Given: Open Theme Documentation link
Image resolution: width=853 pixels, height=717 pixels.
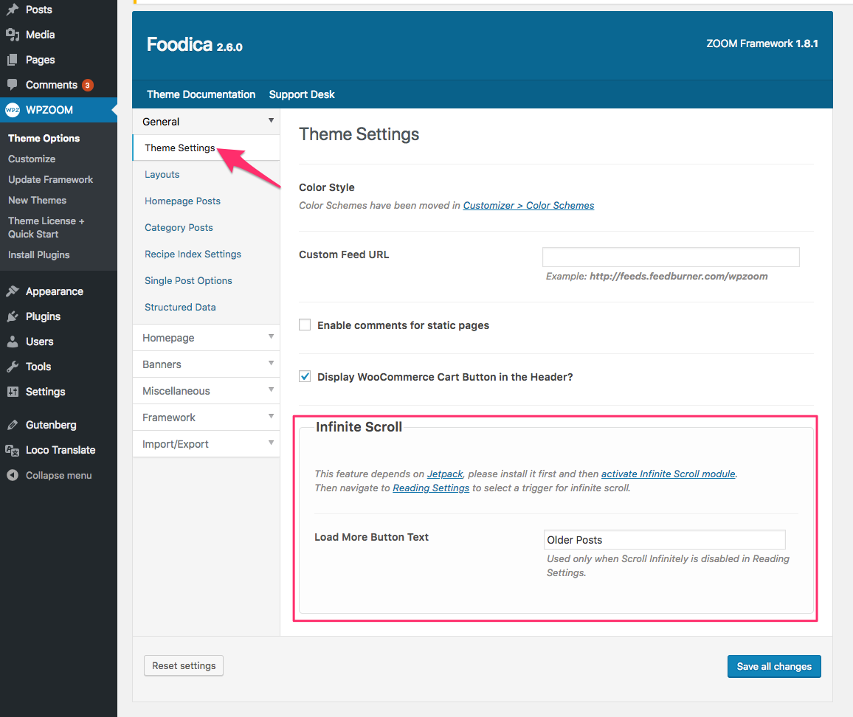Looking at the screenshot, I should (x=201, y=94).
